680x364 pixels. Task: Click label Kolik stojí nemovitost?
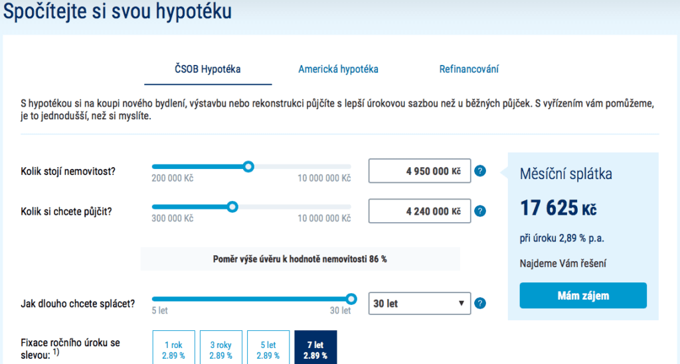(68, 172)
